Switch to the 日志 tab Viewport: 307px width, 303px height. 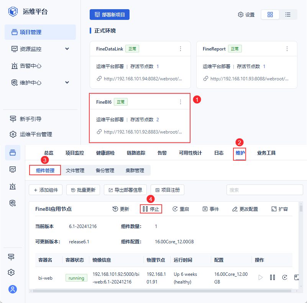point(219,153)
